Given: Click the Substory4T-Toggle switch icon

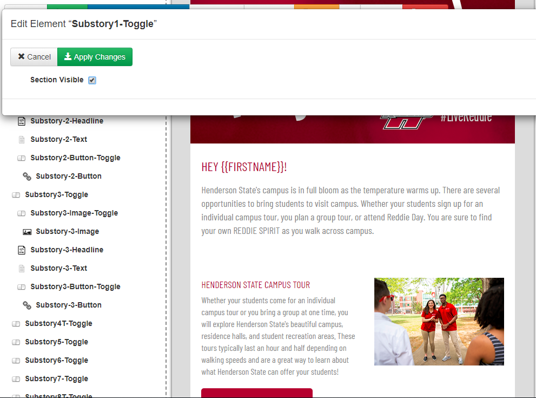Looking at the screenshot, I should [x=16, y=324].
